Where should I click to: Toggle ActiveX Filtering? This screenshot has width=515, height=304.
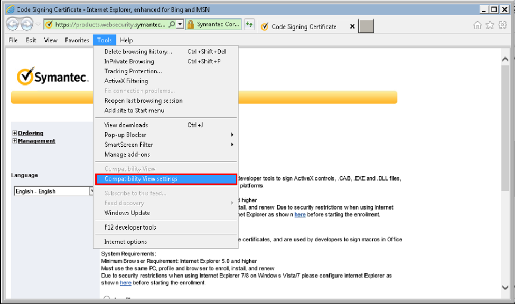[165, 81]
